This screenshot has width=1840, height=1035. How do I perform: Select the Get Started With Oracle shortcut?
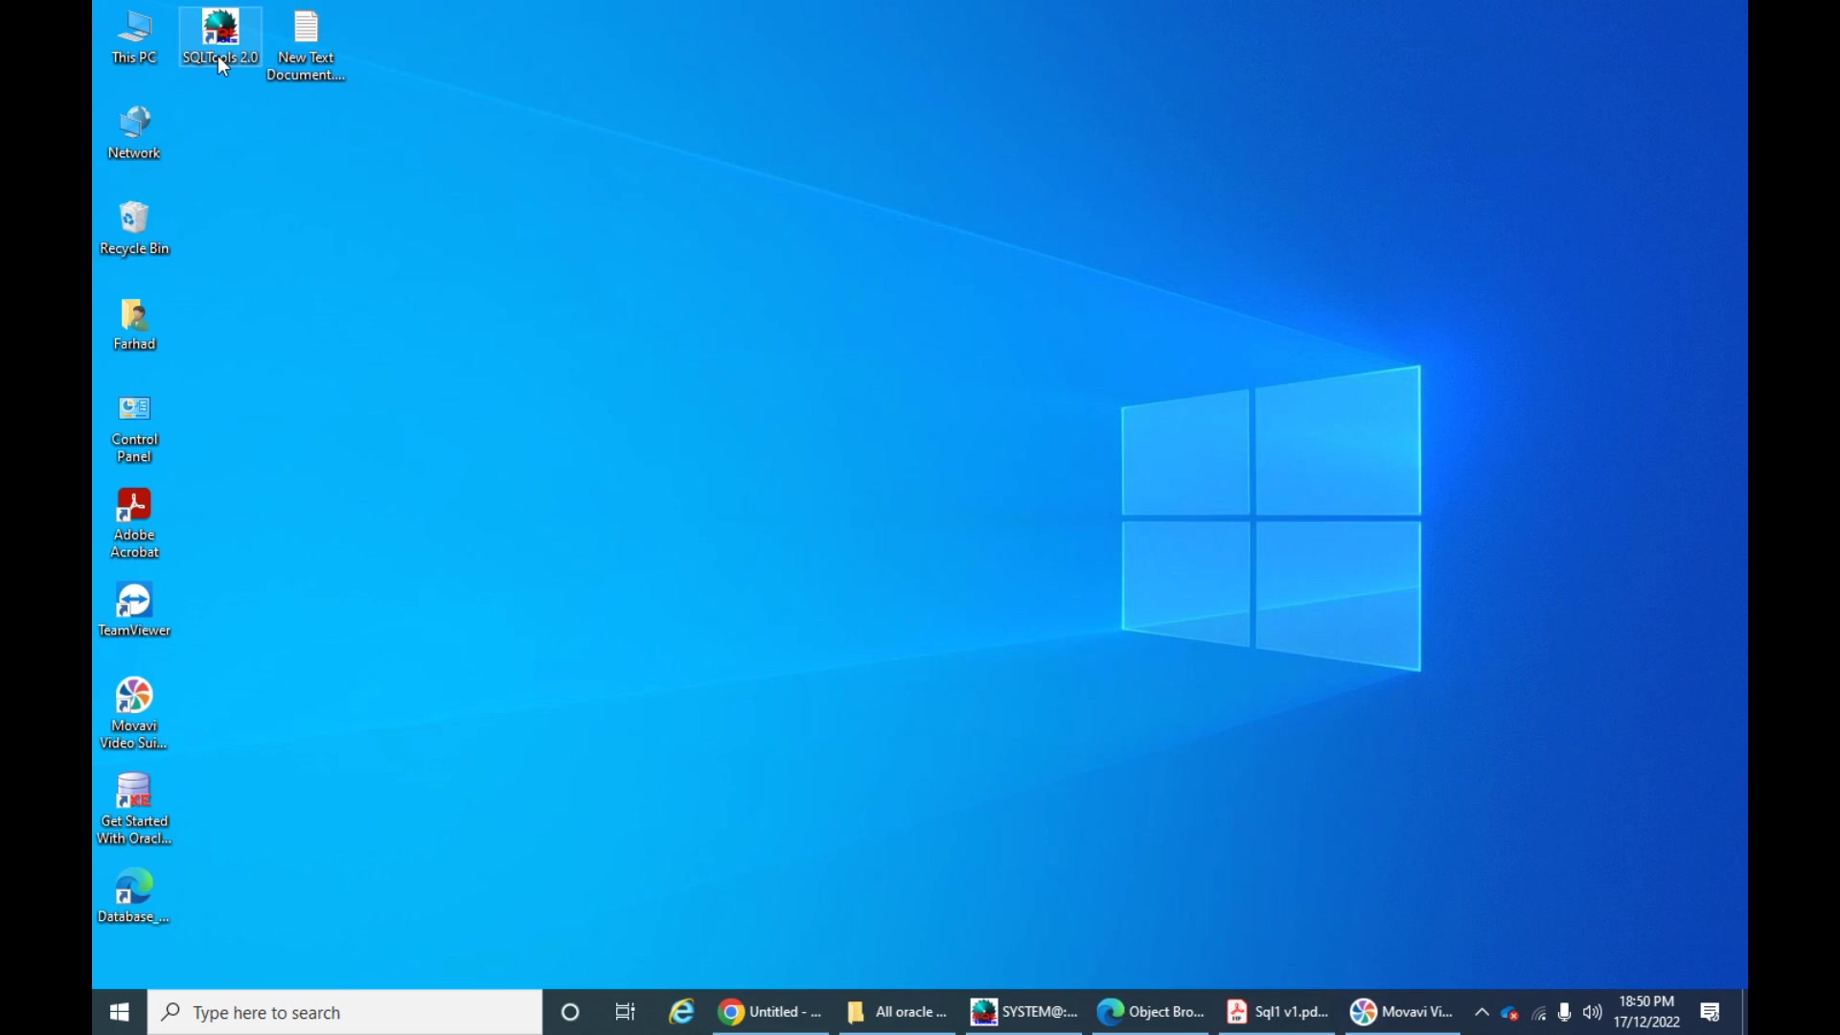[134, 810]
